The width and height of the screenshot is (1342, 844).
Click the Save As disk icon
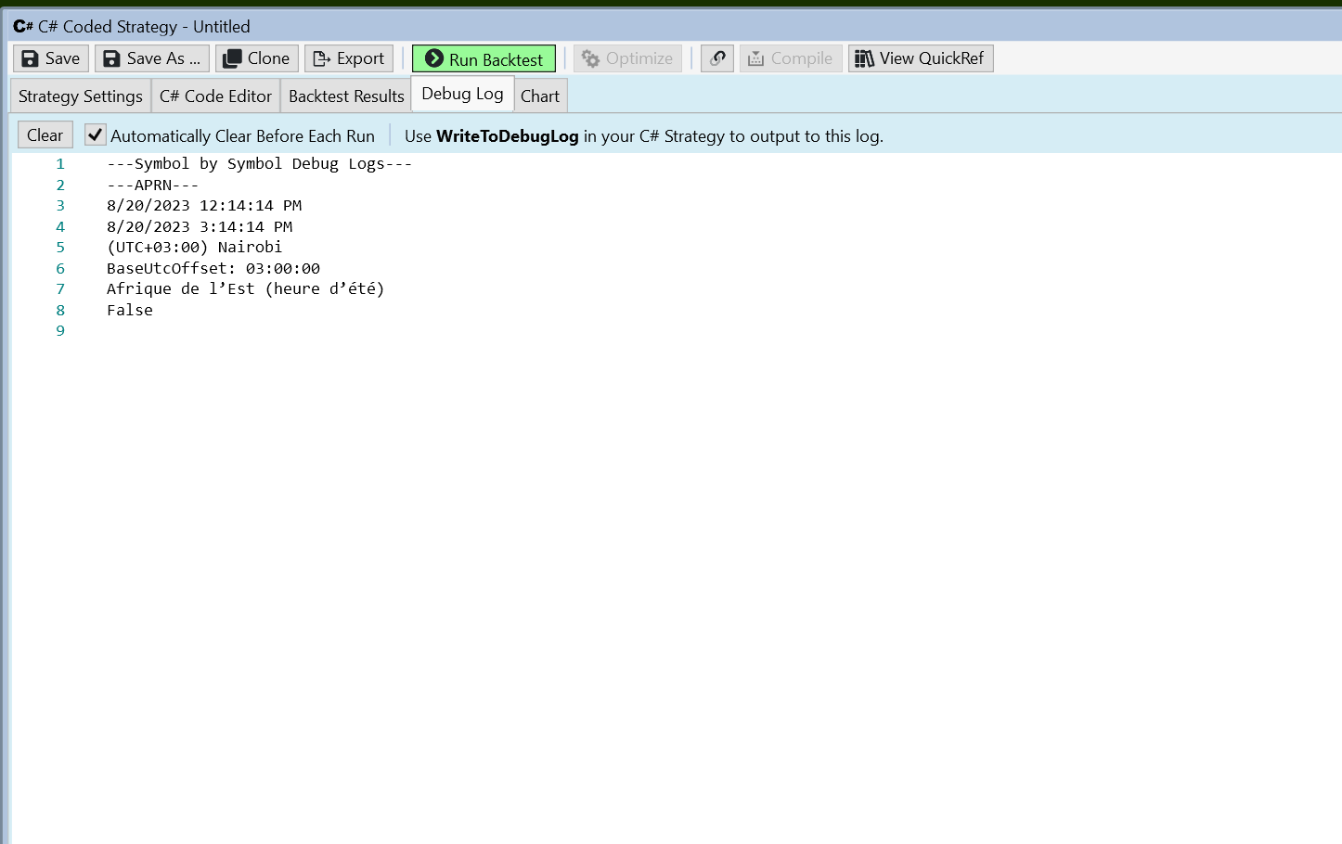click(x=111, y=58)
